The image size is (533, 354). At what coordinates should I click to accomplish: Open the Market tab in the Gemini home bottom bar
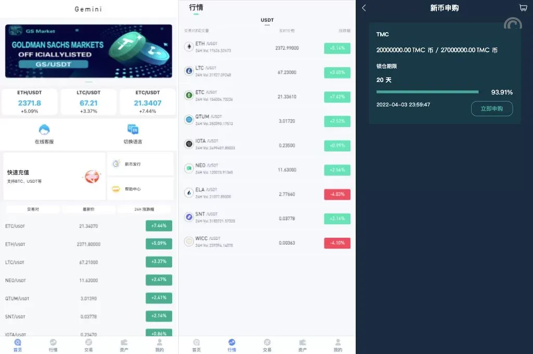coord(53,345)
